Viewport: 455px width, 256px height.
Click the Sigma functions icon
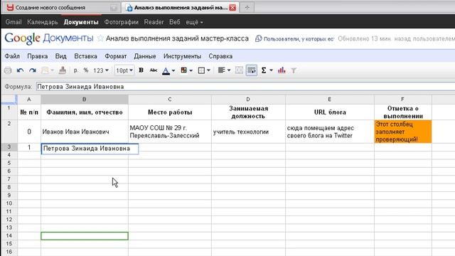(x=264, y=70)
